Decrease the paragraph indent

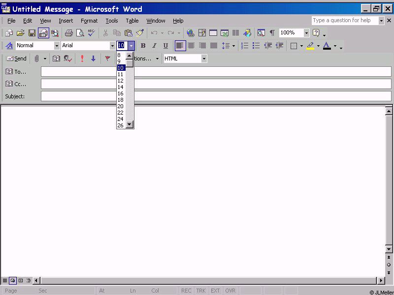pos(268,46)
